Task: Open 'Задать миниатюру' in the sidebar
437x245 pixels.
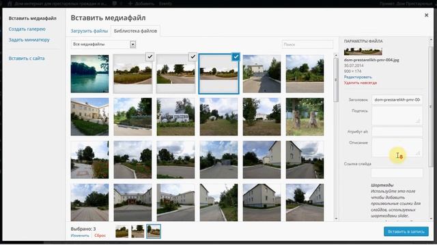Action: [x=29, y=39]
